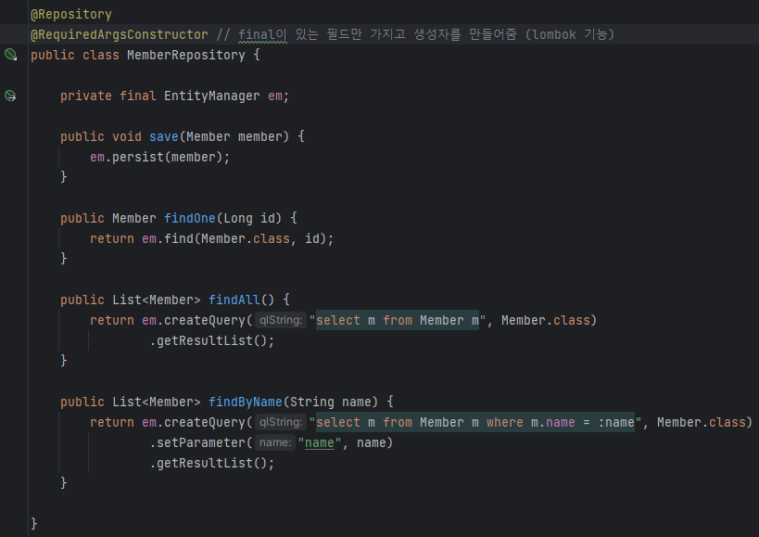The height and width of the screenshot is (537, 759).
Task: Click the Long id parameter of findOne
Action: (248, 218)
